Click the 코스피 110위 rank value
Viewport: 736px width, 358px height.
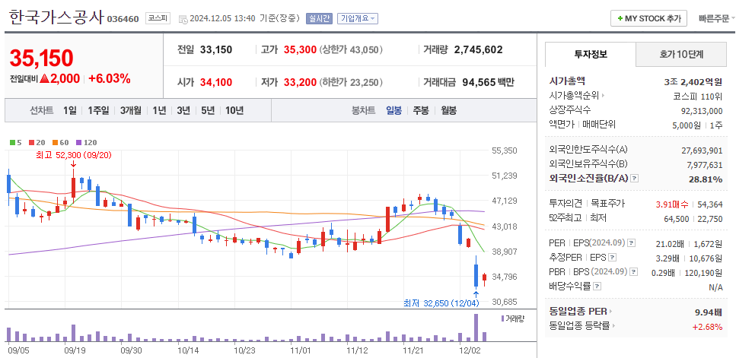click(697, 96)
